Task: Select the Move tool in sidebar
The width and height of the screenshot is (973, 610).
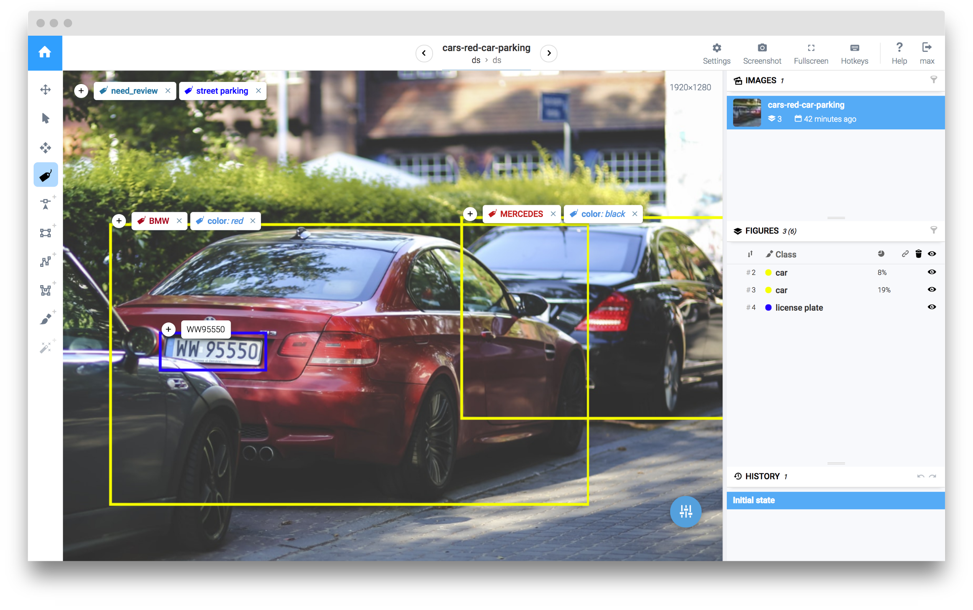Action: [46, 90]
